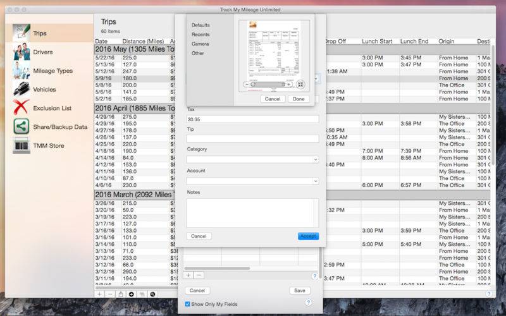This screenshot has height=316, width=506.
Task: Click the empty Tip input field
Action: coord(252,138)
